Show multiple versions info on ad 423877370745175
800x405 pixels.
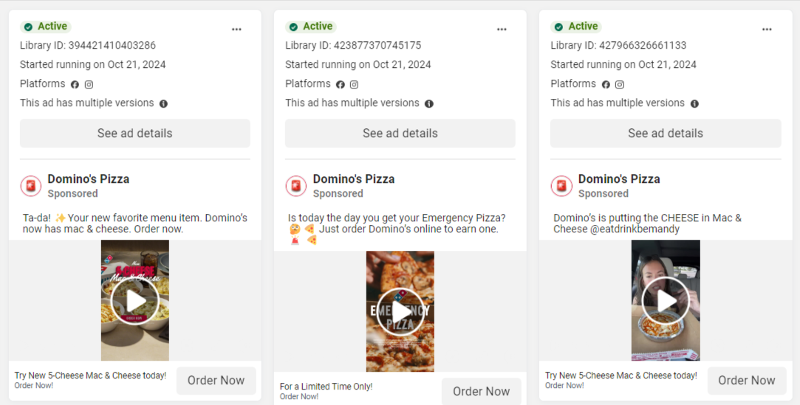pyautogui.click(x=429, y=104)
